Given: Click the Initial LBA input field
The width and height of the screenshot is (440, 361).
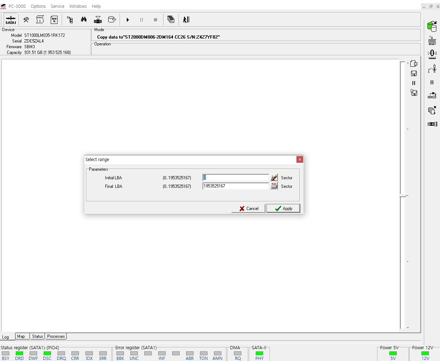Looking at the screenshot, I should coord(235,177).
